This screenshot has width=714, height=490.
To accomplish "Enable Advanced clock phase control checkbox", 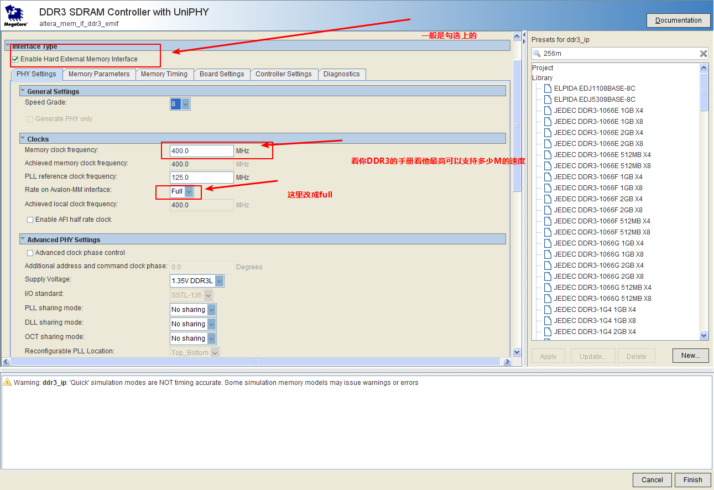I will click(30, 253).
